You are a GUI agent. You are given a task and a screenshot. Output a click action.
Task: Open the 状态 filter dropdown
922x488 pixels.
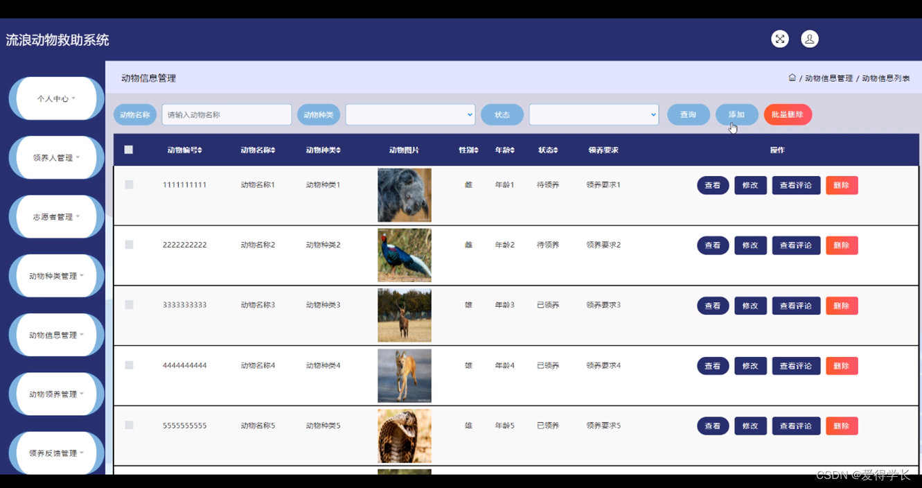[594, 114]
